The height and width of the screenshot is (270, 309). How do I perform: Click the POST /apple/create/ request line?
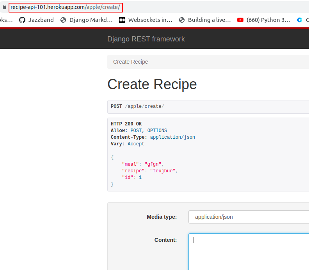coord(137,106)
